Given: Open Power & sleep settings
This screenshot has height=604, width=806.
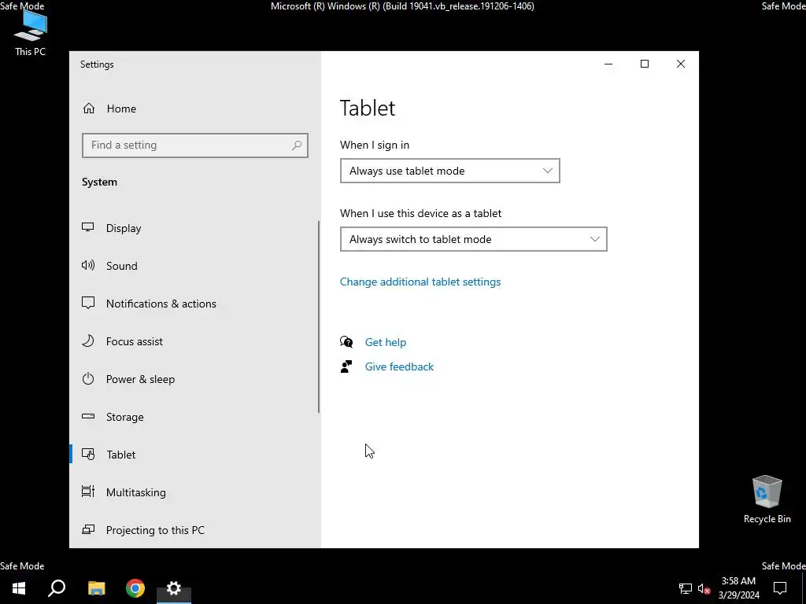Looking at the screenshot, I should tap(194, 379).
